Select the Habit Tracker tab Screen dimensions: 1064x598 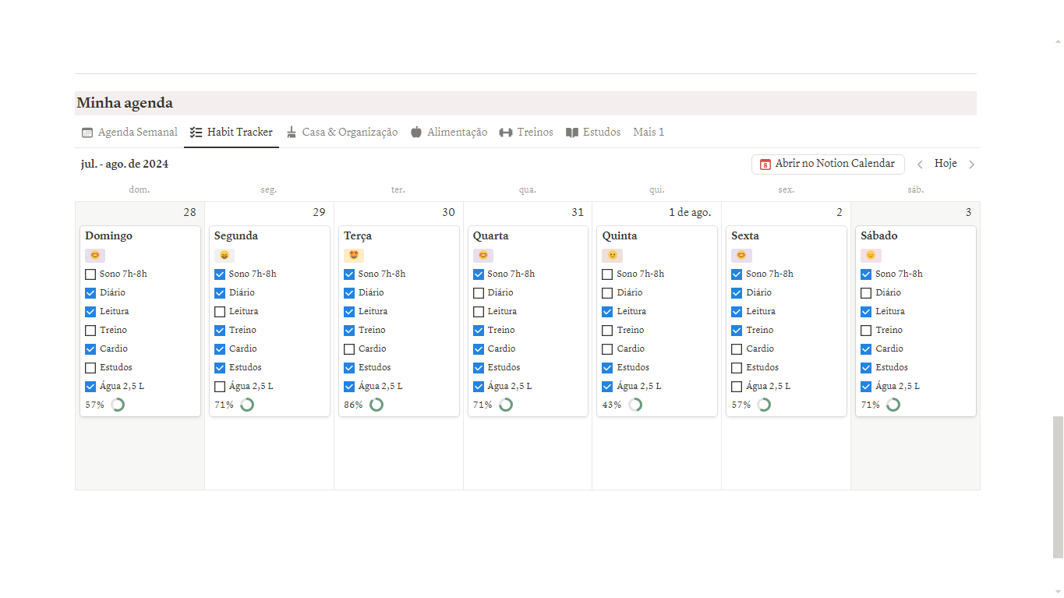tap(232, 133)
